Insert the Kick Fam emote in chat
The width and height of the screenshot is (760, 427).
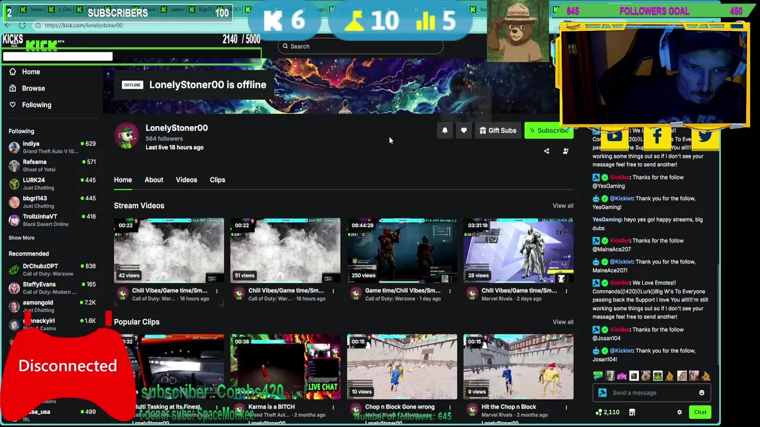pos(598,375)
